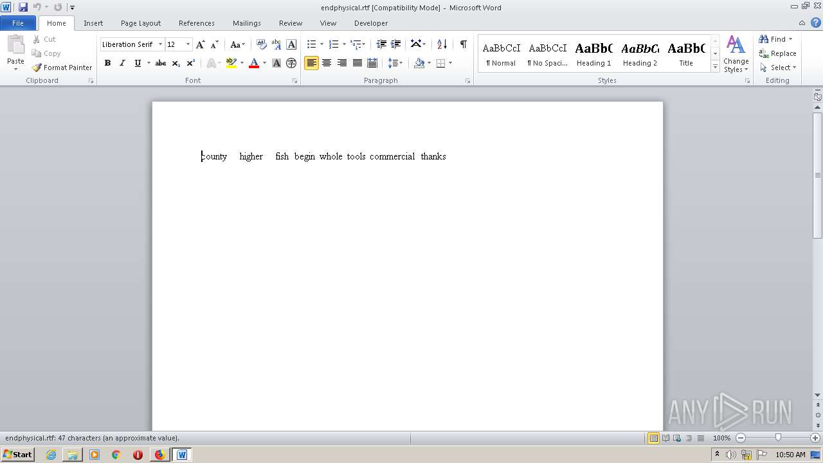
Task: Toggle Superscript formatting
Action: point(190,63)
